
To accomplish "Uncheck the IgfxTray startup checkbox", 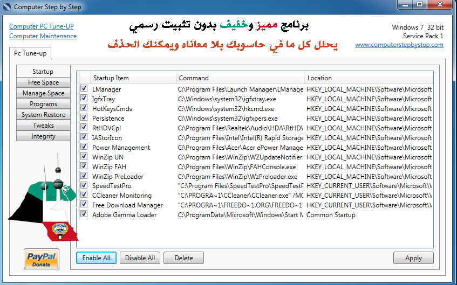I will coord(84,98).
